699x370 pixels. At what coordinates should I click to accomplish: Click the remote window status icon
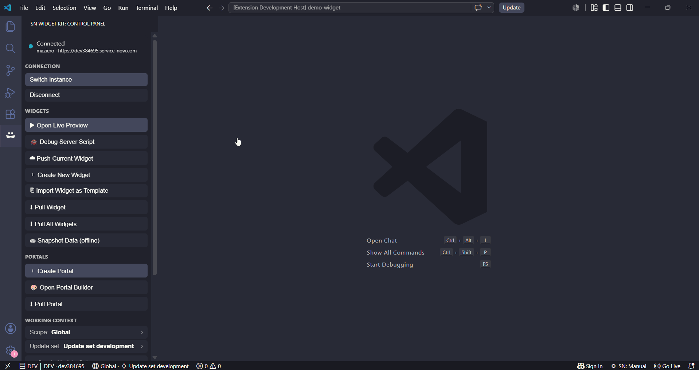point(8,366)
